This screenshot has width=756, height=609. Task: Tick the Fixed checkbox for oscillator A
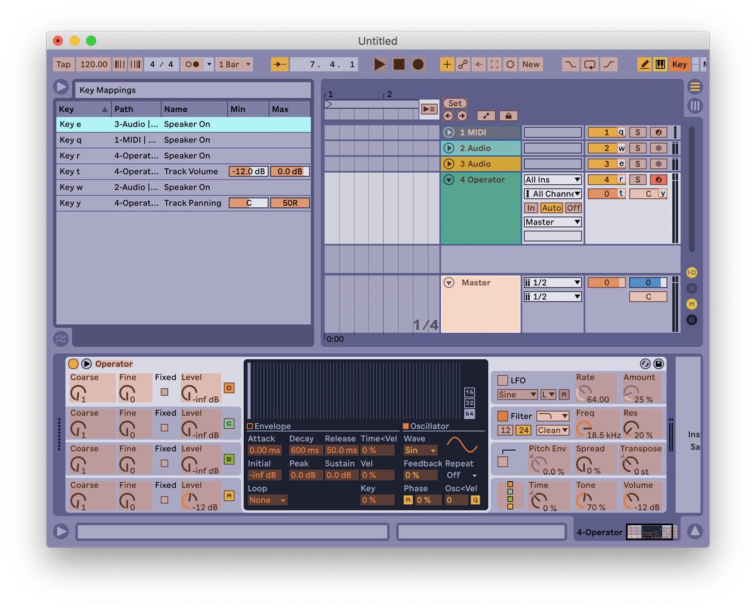[x=164, y=500]
